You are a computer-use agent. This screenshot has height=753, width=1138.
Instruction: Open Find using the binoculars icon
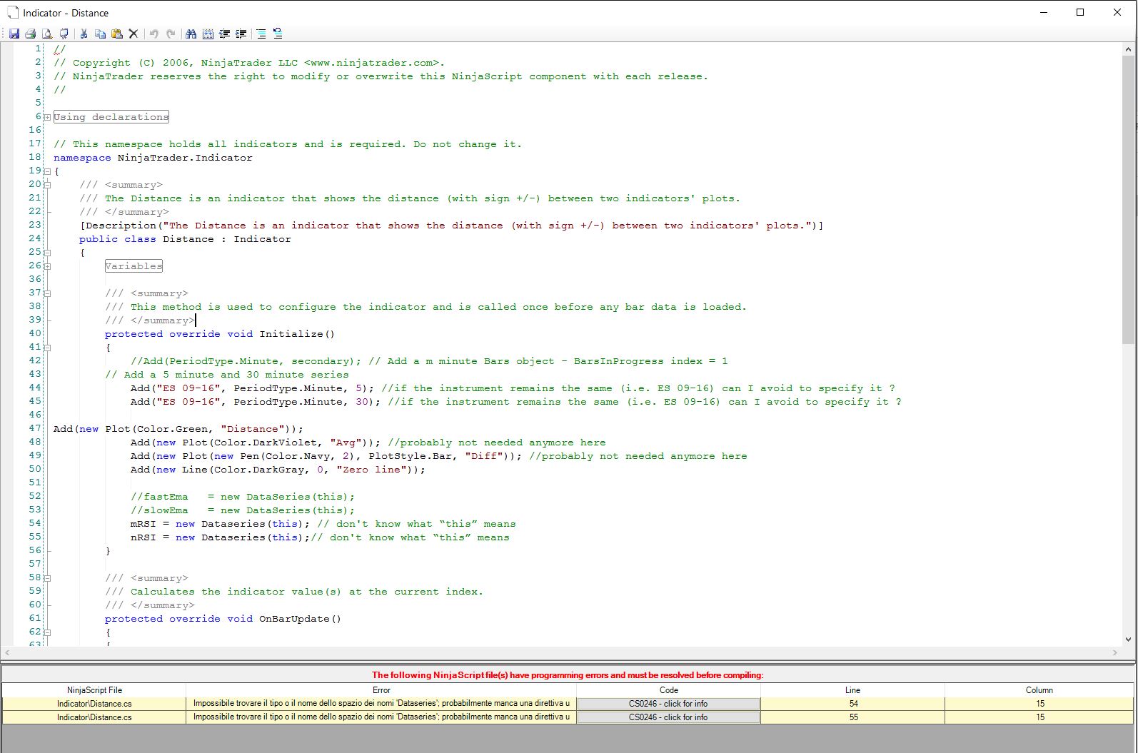click(x=191, y=34)
